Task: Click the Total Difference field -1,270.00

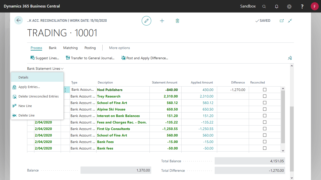Action: [x=250, y=170]
